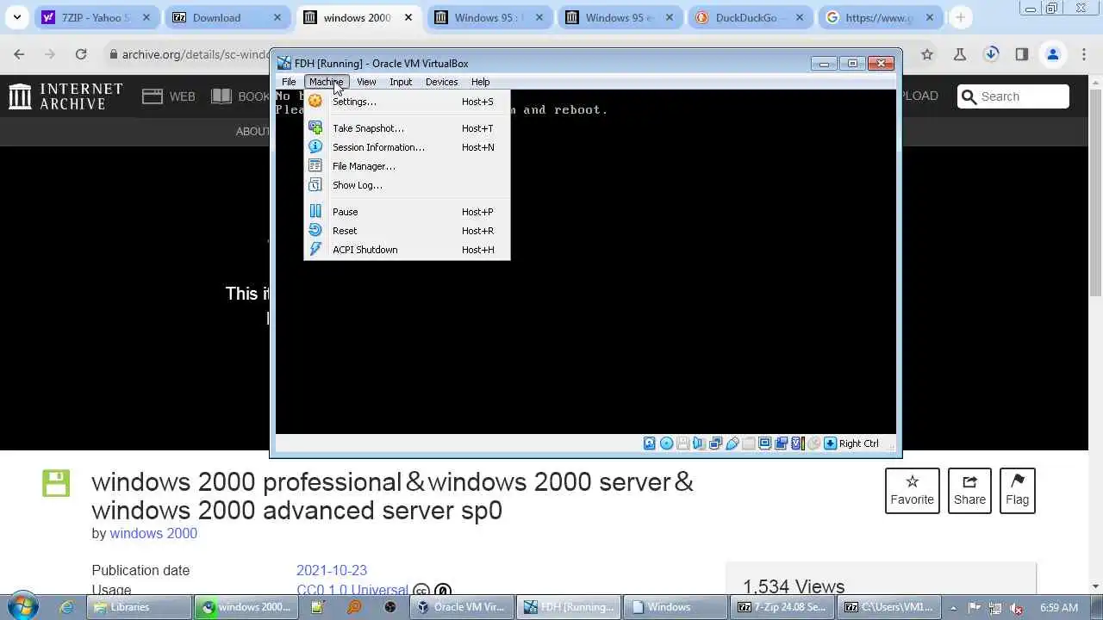Open Internet Explorer from taskbar

[66, 607]
